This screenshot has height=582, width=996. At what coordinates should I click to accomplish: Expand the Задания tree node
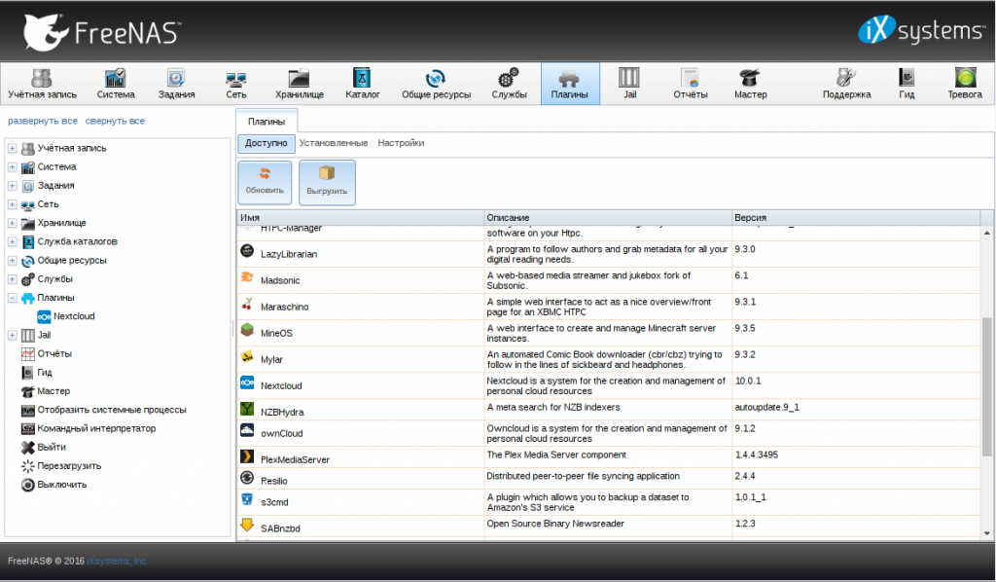(12, 186)
